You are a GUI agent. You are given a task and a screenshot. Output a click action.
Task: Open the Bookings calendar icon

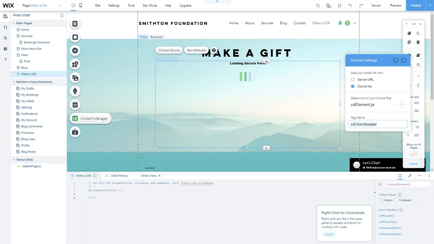(x=75, y=105)
